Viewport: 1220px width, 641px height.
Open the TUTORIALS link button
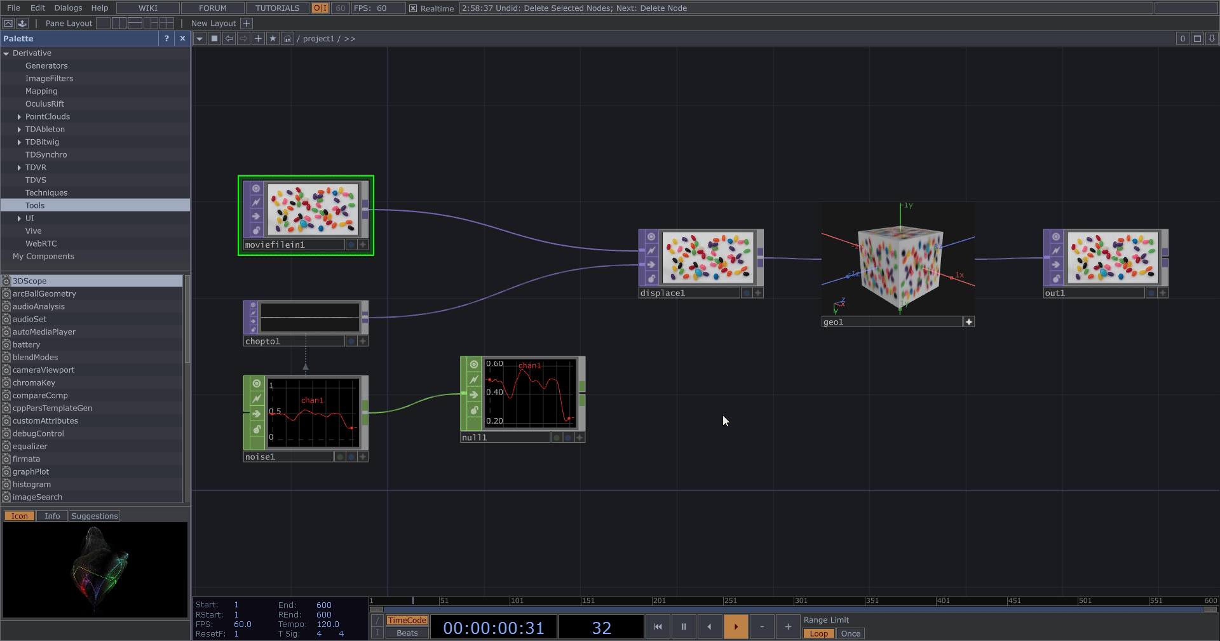[277, 8]
